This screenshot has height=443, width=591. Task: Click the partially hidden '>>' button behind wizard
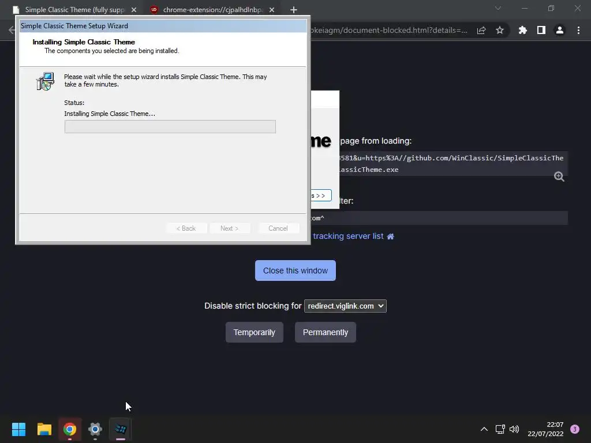point(321,196)
